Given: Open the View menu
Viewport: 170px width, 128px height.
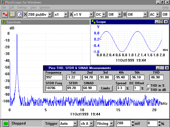Looking at the screenshot, I should pos(33,7).
